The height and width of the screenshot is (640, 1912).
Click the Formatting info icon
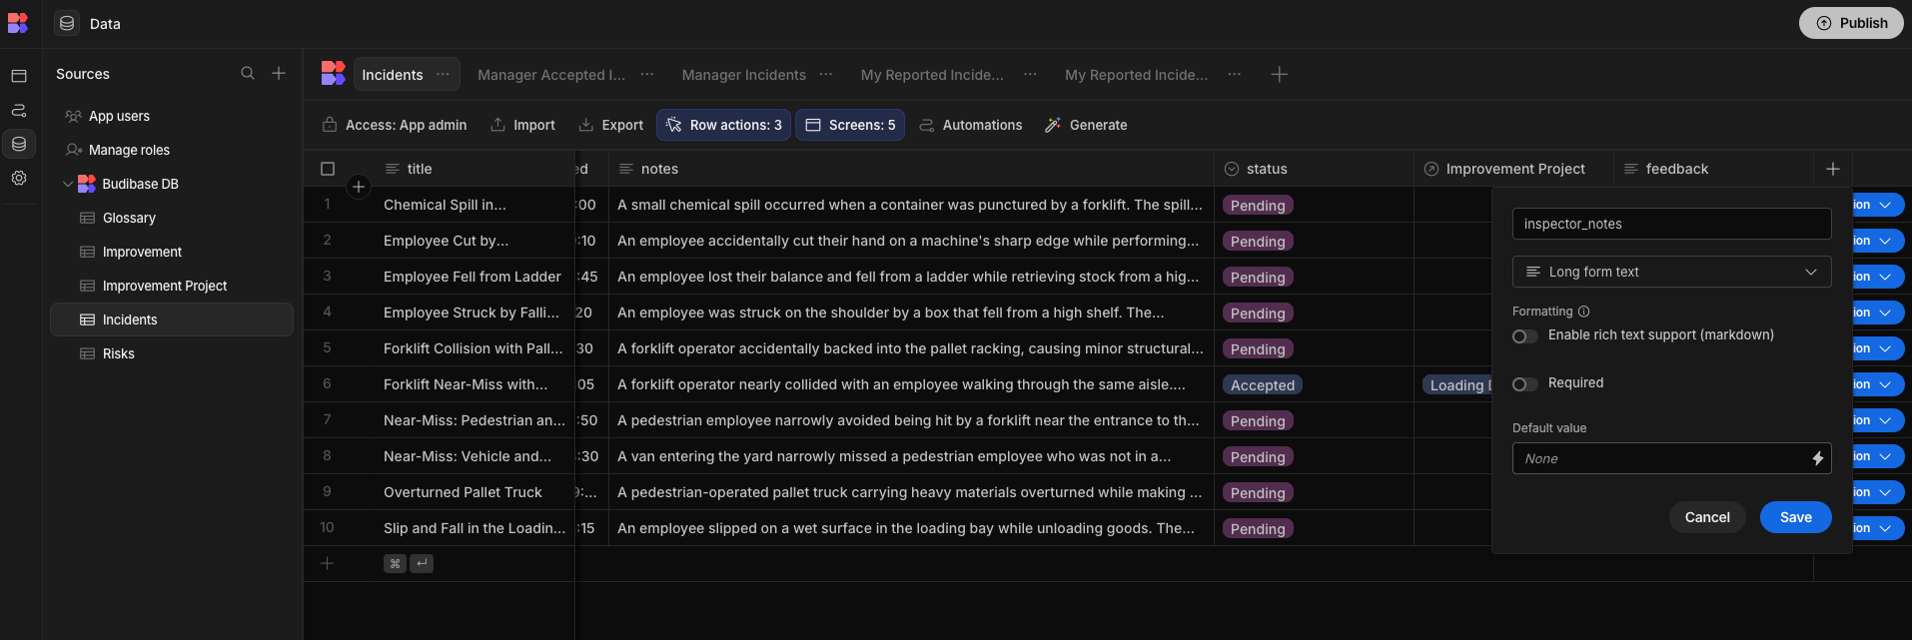[1584, 312]
